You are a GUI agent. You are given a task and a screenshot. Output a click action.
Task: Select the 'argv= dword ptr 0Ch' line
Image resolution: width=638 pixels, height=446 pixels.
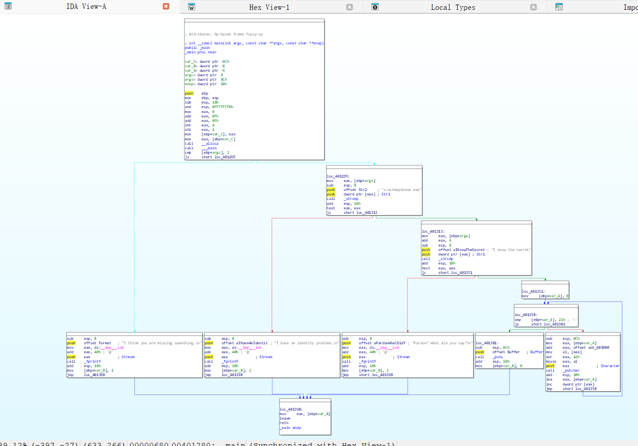(x=206, y=79)
